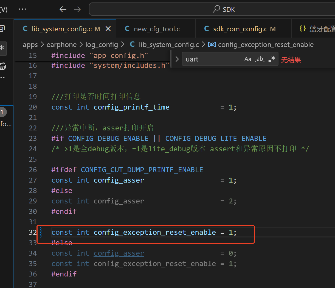Click the "app_config.h" include string

click(x=119, y=55)
